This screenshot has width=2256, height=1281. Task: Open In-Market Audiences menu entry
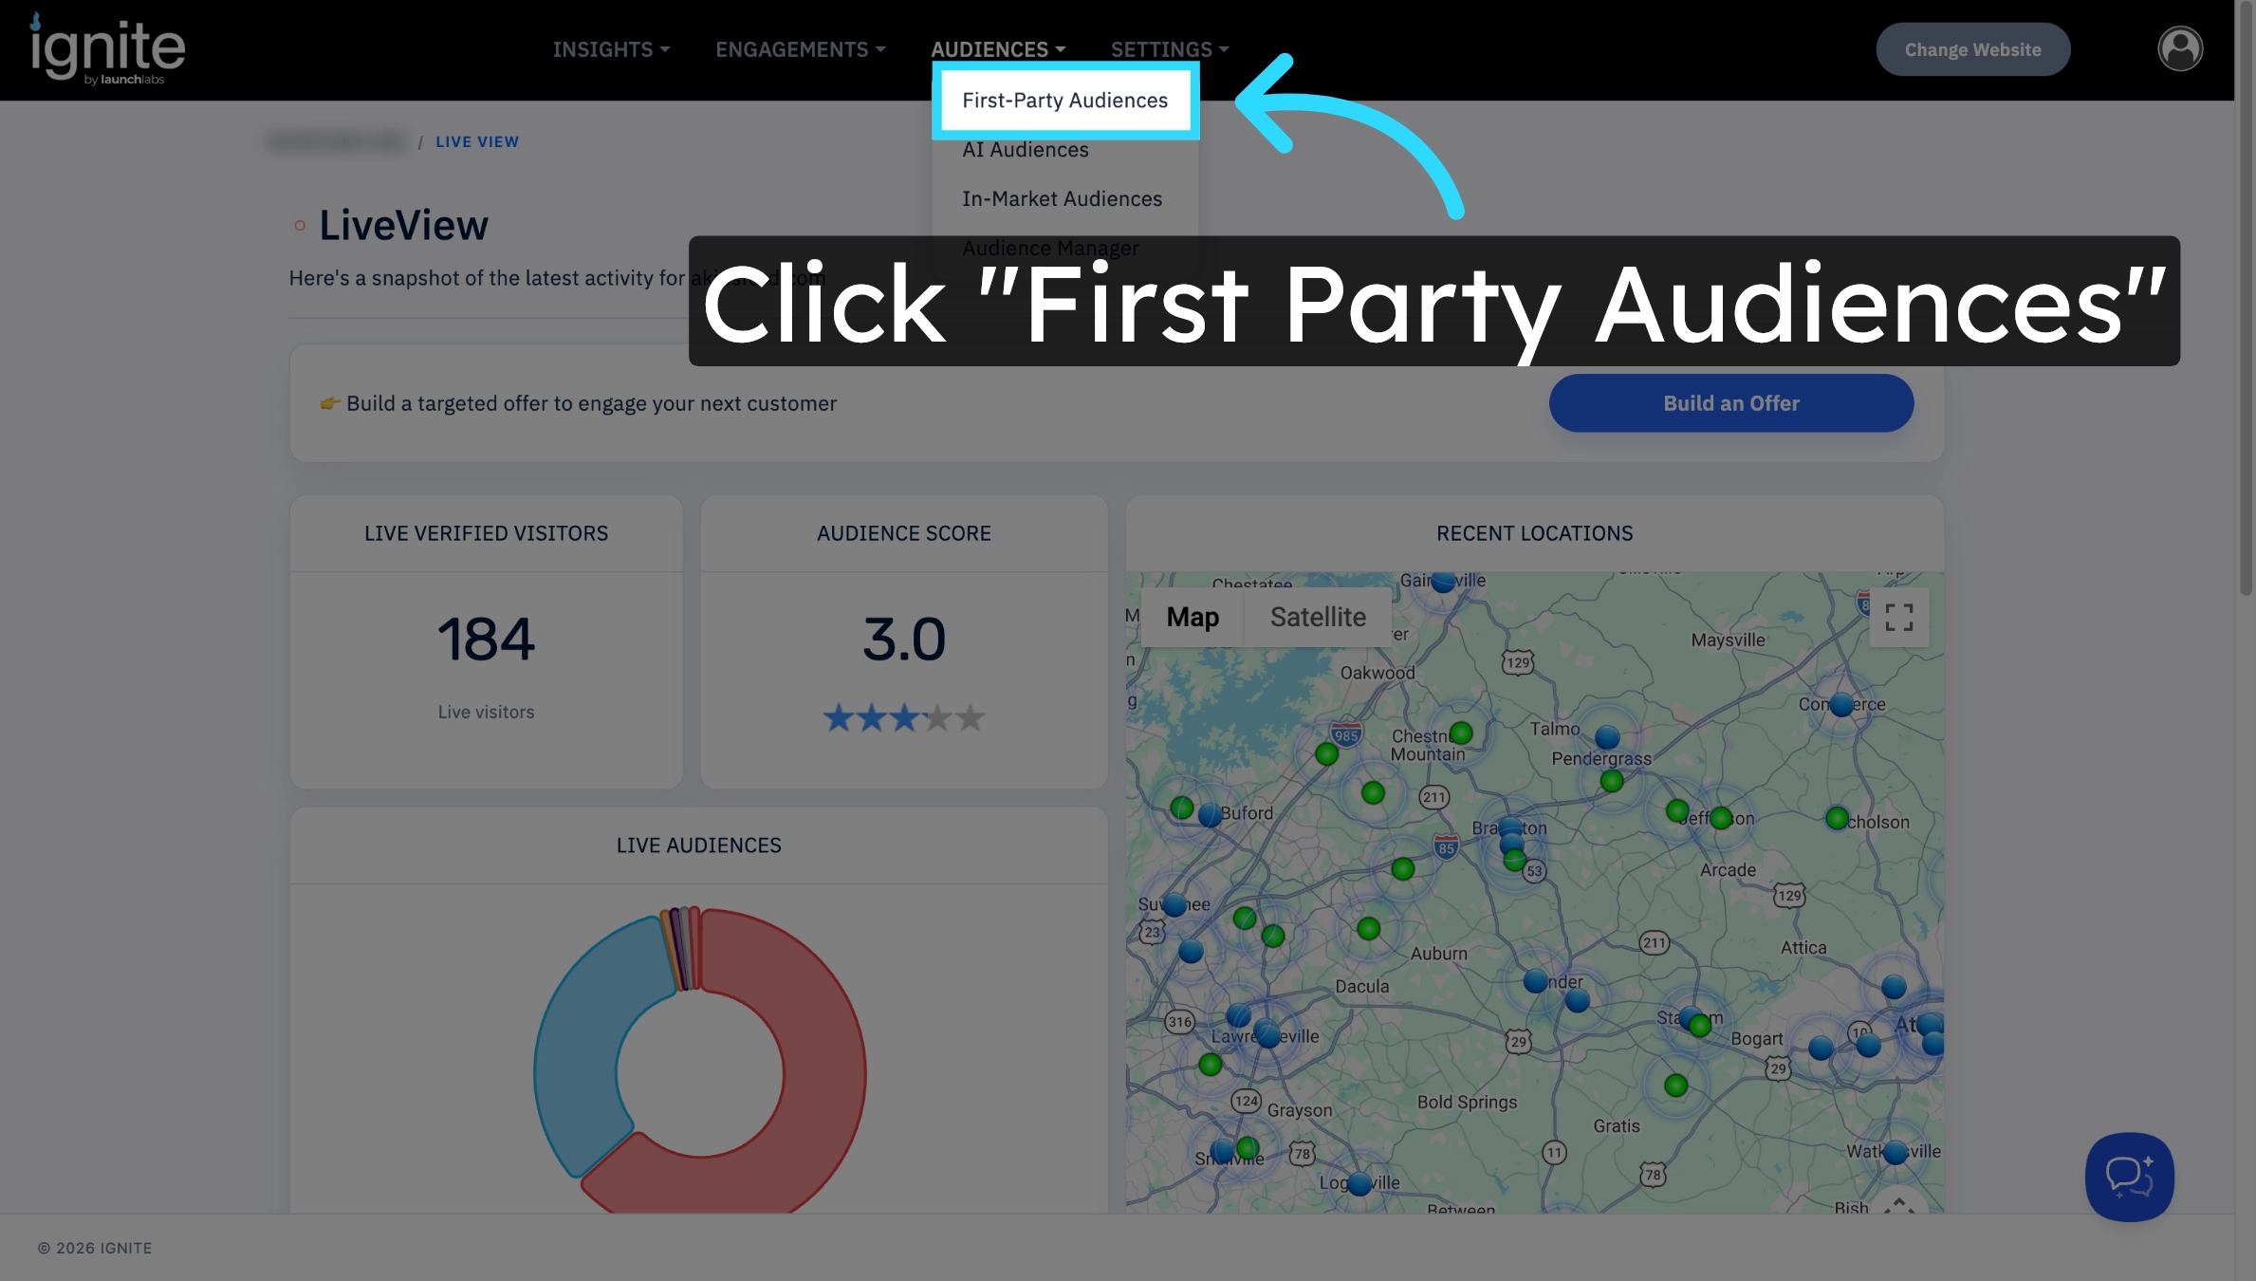pyautogui.click(x=1062, y=199)
